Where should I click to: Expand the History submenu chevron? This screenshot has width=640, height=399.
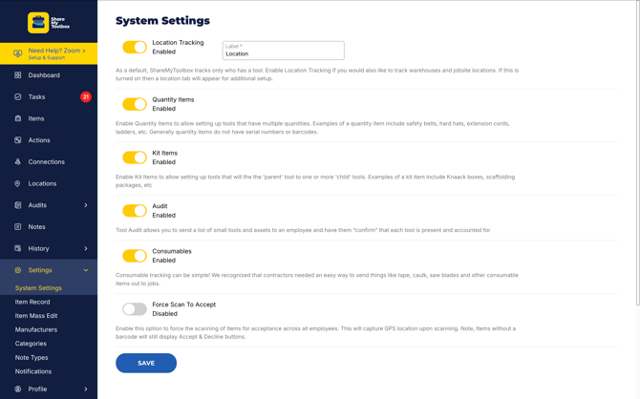[x=86, y=248]
